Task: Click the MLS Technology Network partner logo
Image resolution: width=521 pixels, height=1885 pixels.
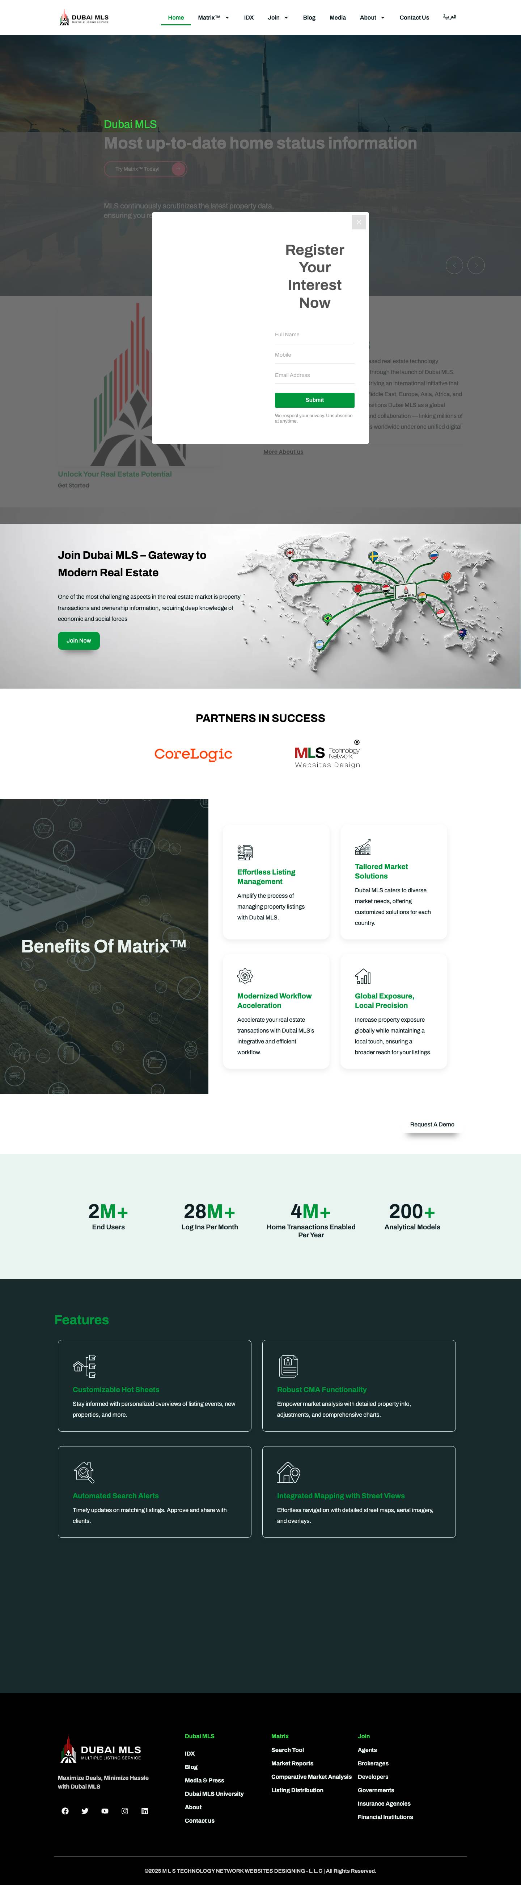Action: click(327, 755)
